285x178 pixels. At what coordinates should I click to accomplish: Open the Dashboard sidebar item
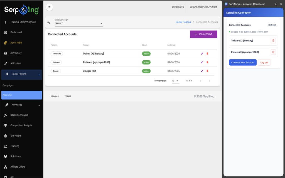(16, 33)
